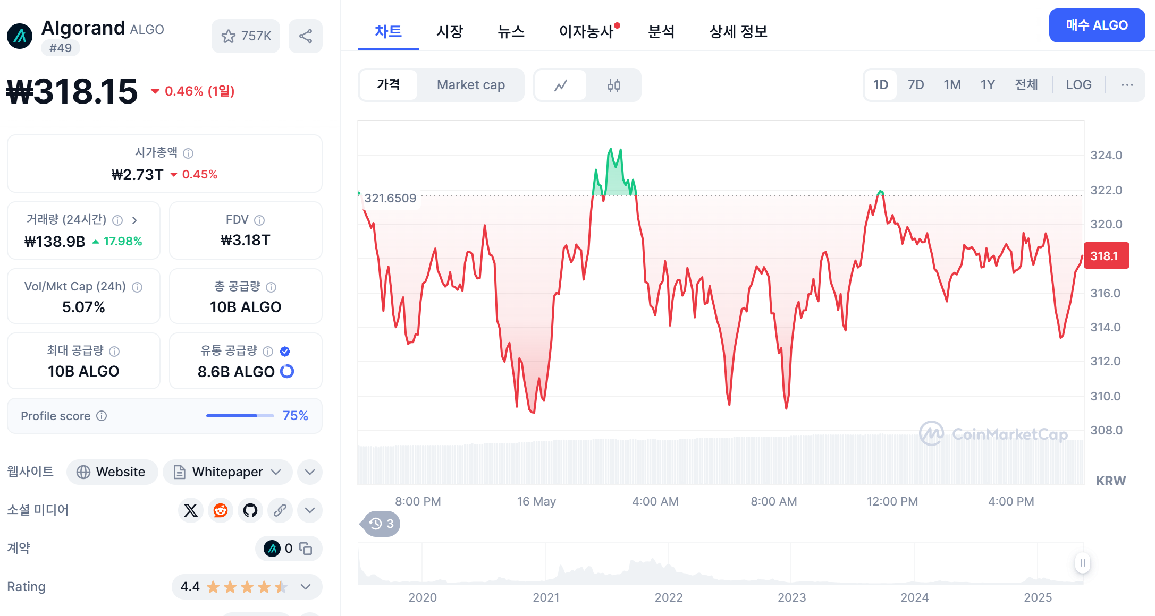
Task: Copy the Algorand contract address
Action: (x=306, y=549)
